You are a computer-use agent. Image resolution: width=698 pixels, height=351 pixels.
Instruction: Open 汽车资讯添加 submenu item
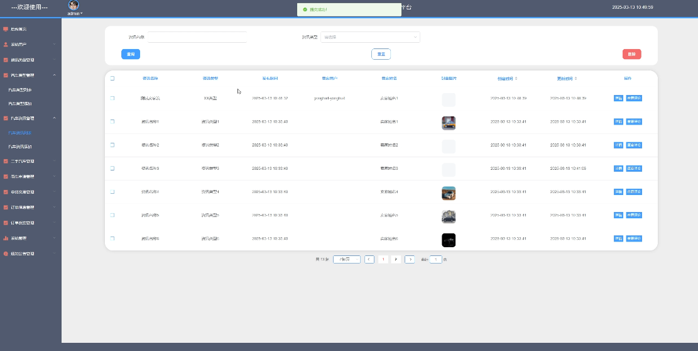tap(20, 147)
